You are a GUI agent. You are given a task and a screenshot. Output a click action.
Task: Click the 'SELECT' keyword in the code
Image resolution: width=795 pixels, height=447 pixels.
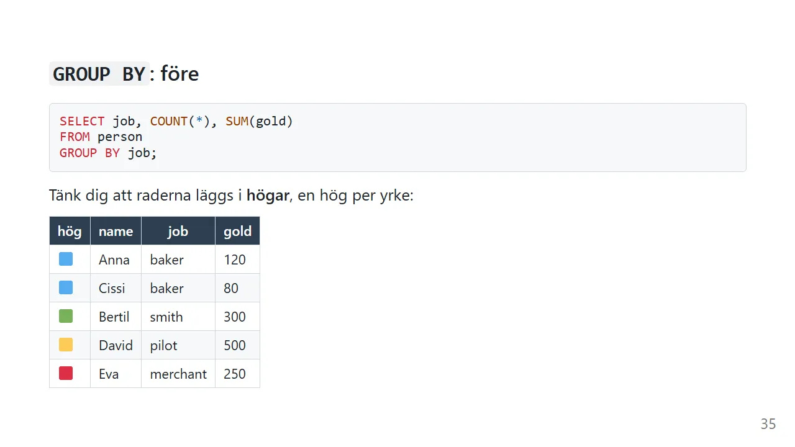click(x=82, y=121)
